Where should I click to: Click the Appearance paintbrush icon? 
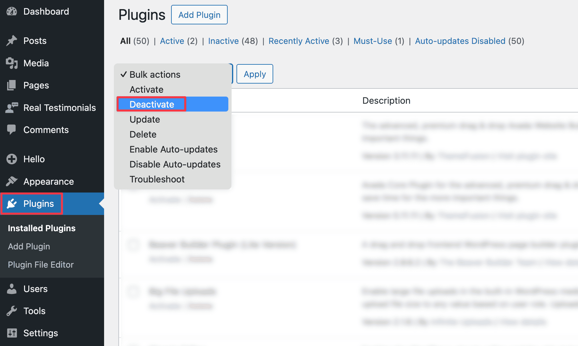click(12, 181)
